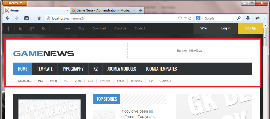Screen dimensions: 270x119
Task: Select HOME in the main menu
Action: pyautogui.click(x=23, y=69)
